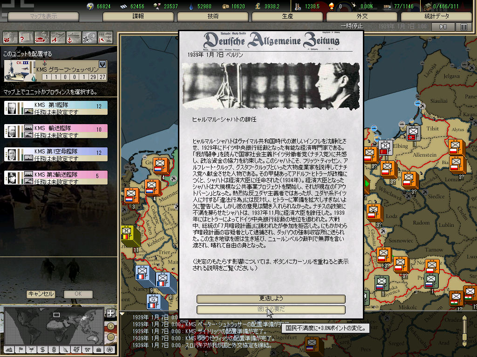Select the KMS 第1空母艦隊 fleet row

point(56,154)
